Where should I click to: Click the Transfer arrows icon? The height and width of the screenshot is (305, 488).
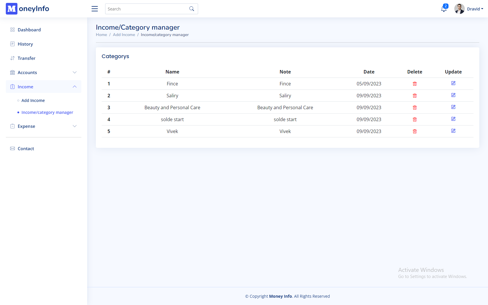(12, 58)
